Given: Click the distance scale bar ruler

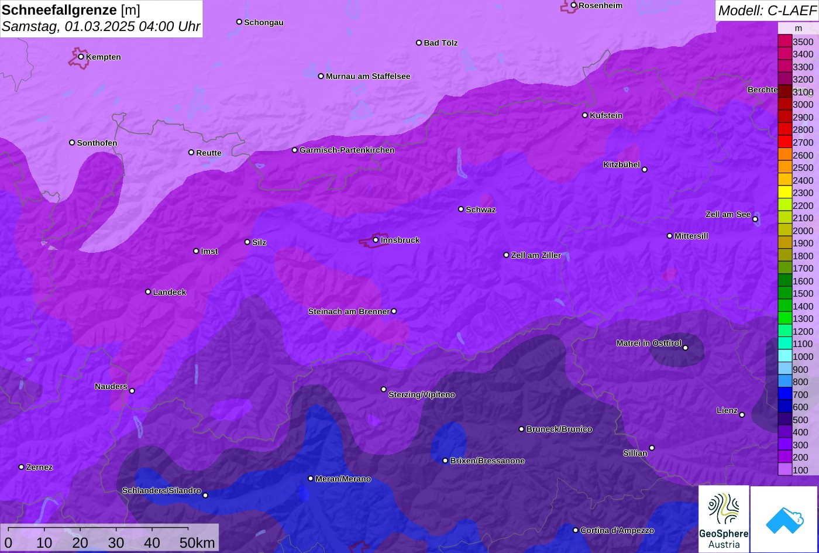Looking at the screenshot, I should (x=98, y=529).
